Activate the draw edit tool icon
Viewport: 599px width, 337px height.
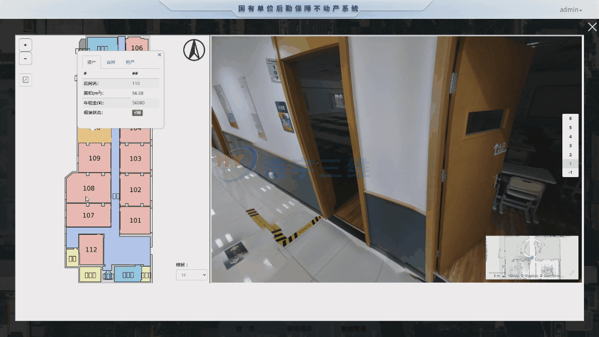click(x=26, y=80)
